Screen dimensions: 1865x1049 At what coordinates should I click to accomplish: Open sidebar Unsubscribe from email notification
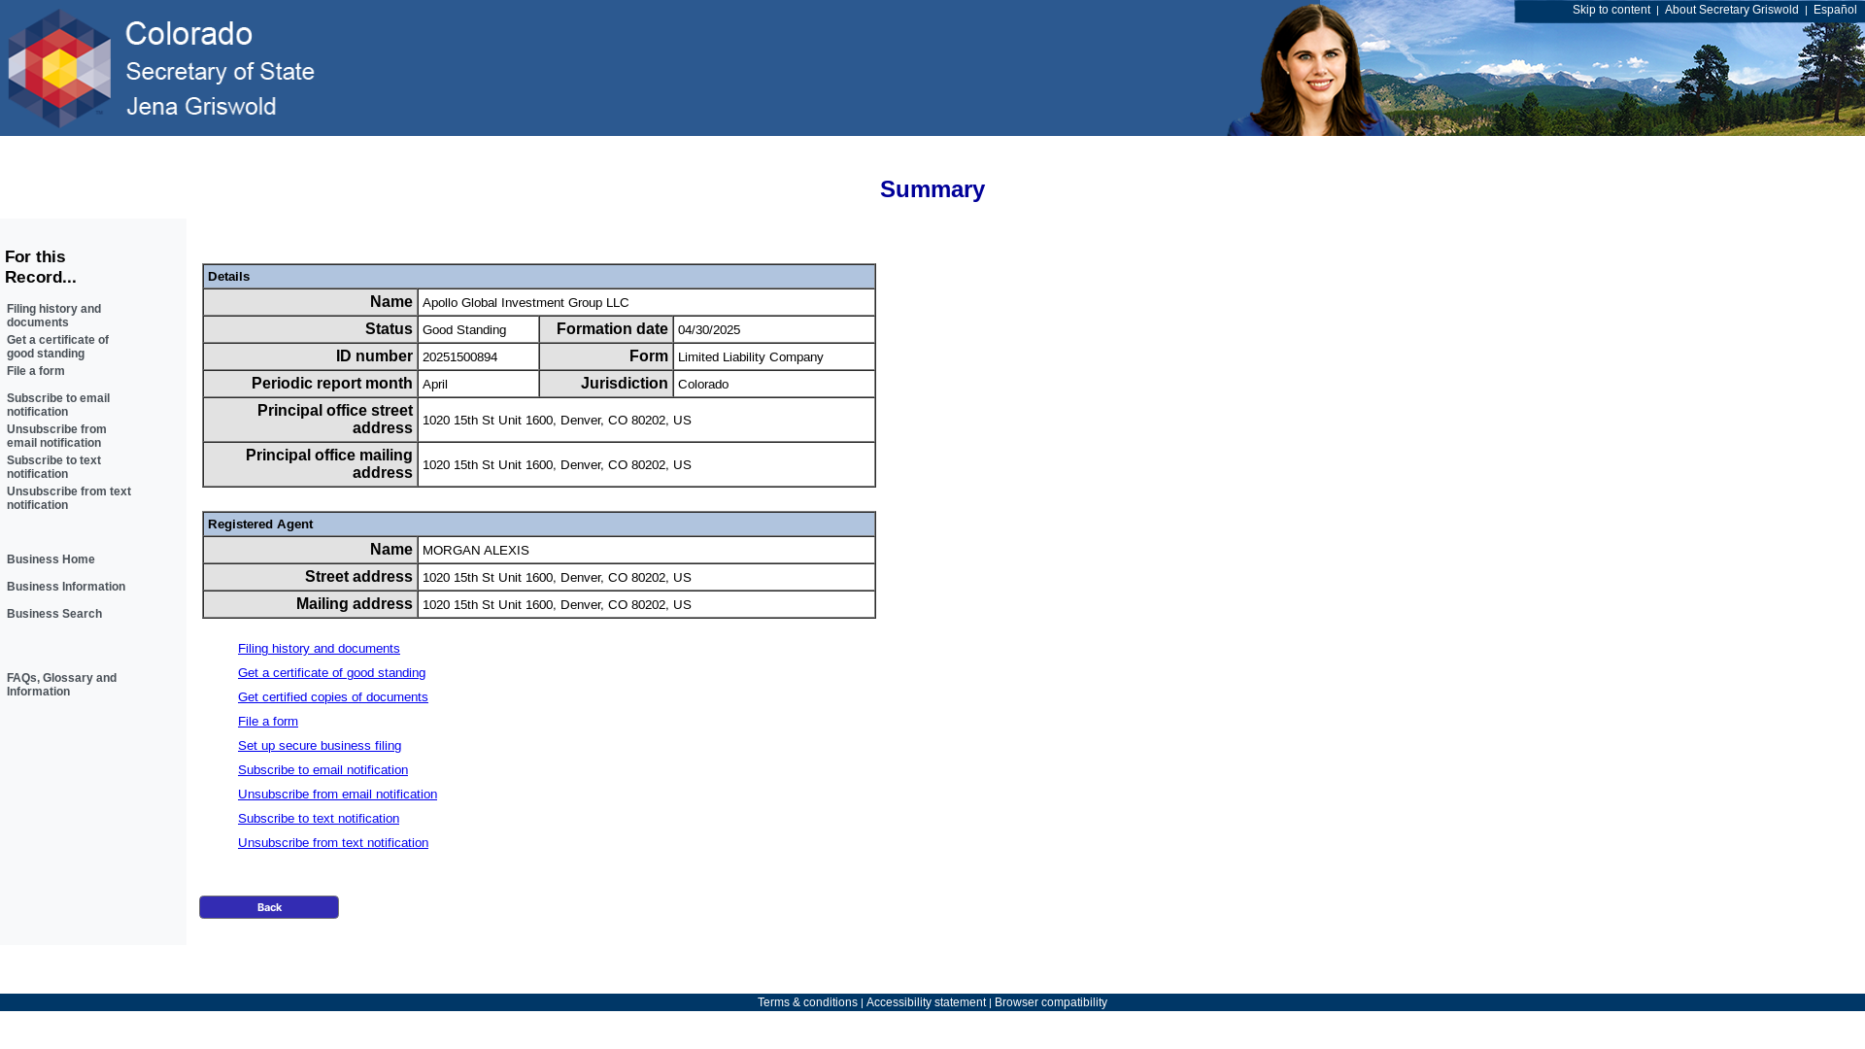(56, 436)
